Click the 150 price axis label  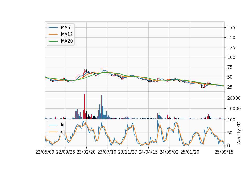231,38
